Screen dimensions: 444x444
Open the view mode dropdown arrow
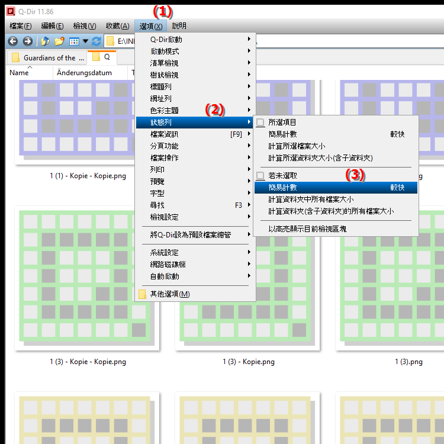(85, 41)
